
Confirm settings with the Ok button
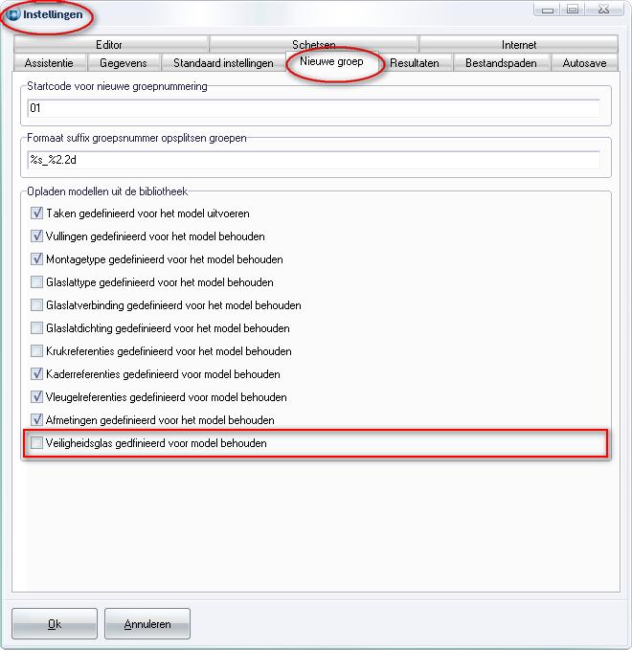[55, 623]
